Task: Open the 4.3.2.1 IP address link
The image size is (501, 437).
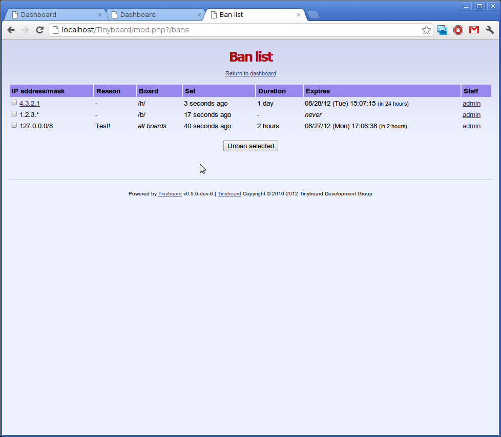Action: [x=30, y=104]
